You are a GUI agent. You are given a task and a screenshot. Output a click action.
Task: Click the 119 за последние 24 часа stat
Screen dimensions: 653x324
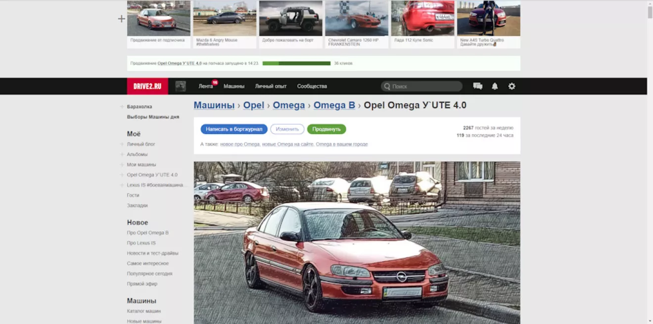[x=485, y=135]
